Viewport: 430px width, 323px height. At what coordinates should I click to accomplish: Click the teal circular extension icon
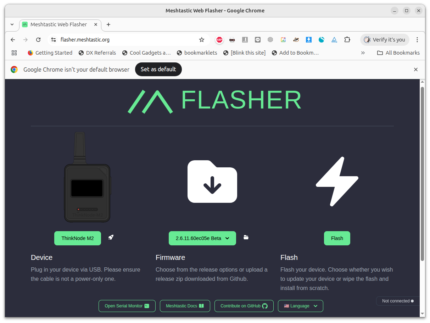(x=322, y=40)
